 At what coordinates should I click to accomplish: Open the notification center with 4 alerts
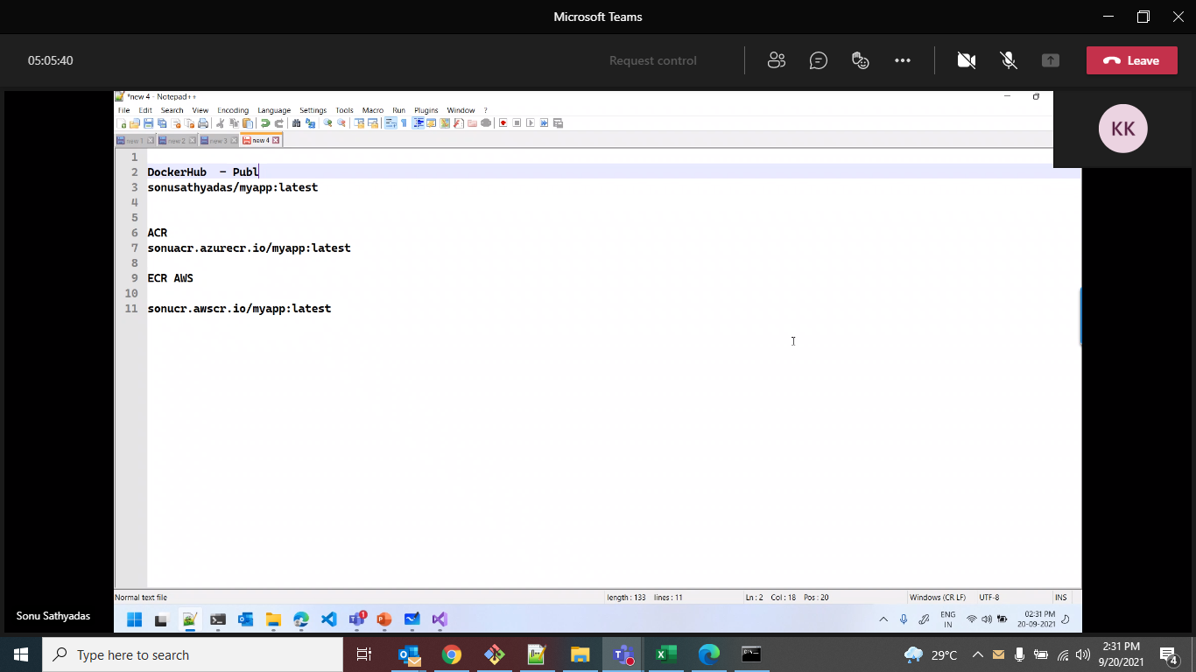point(1169,654)
